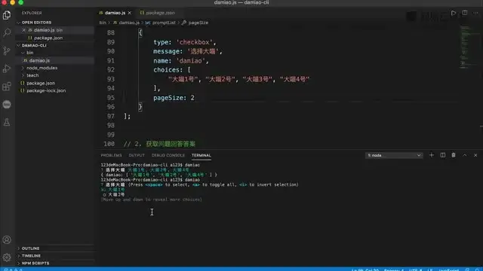
Task: Click the round extension icon below Extensions
Action: (7, 105)
